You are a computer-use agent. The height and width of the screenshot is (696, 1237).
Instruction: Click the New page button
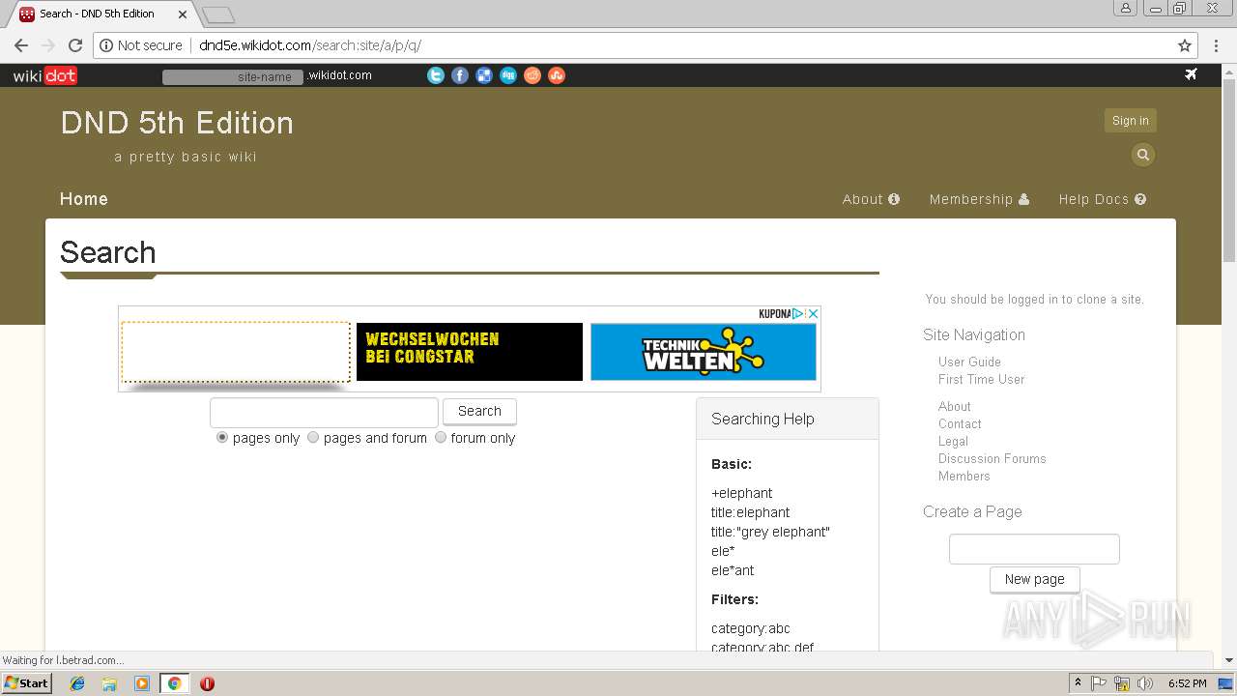(x=1034, y=579)
